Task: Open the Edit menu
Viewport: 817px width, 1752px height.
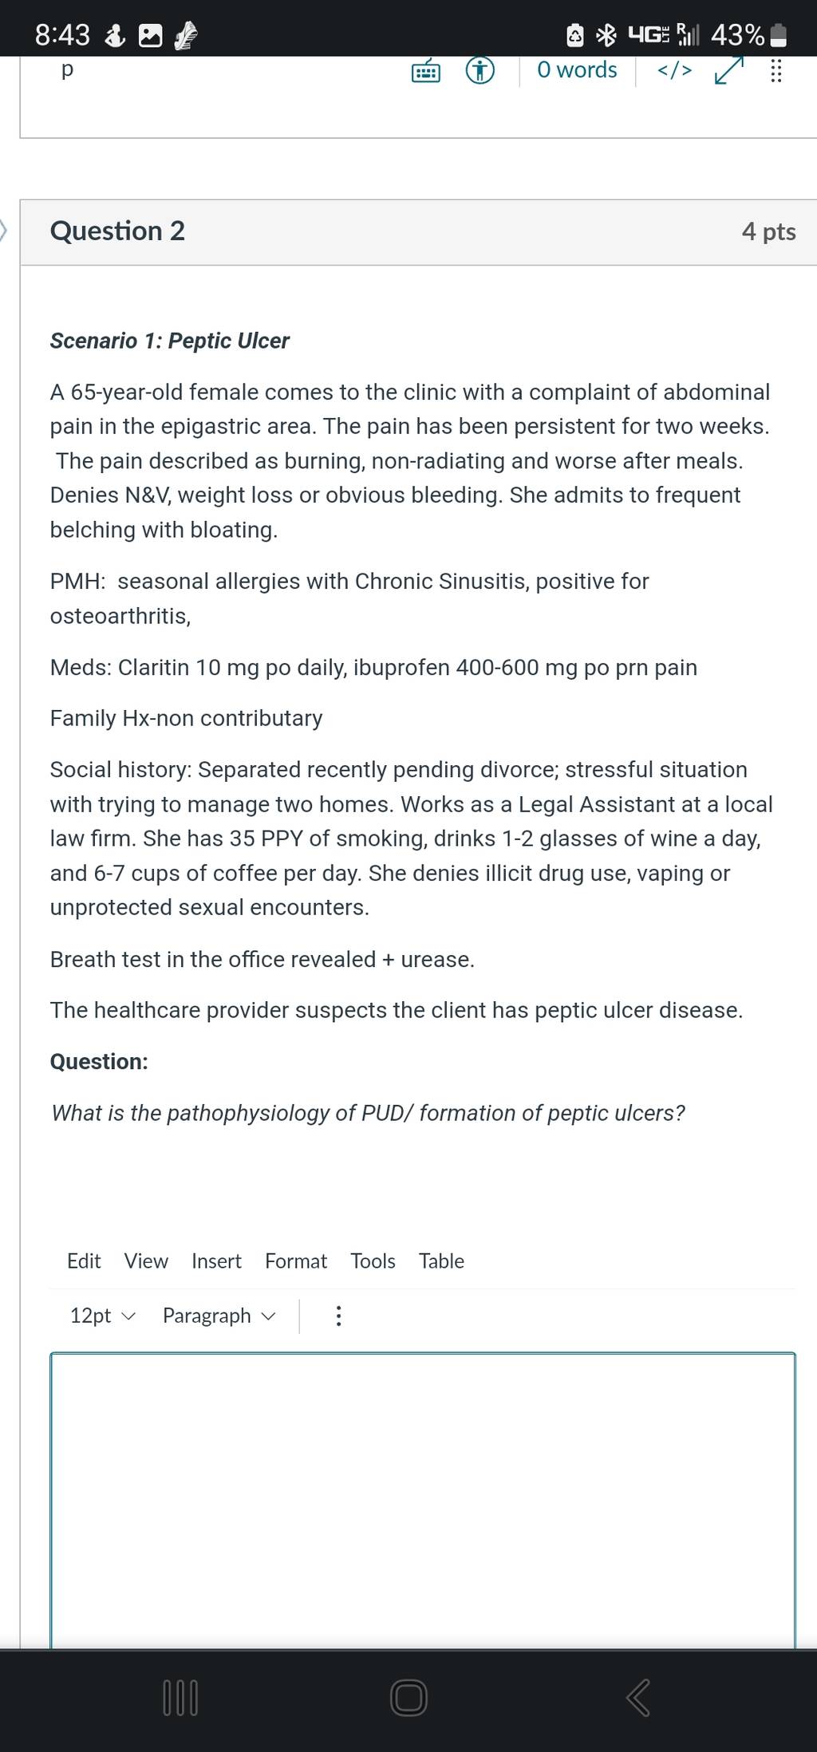Action: point(84,1261)
